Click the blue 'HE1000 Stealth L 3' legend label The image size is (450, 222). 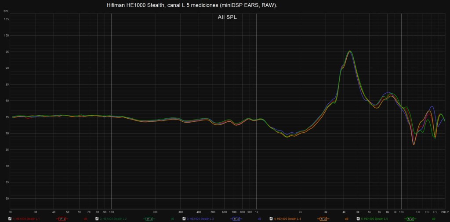(x=201, y=218)
